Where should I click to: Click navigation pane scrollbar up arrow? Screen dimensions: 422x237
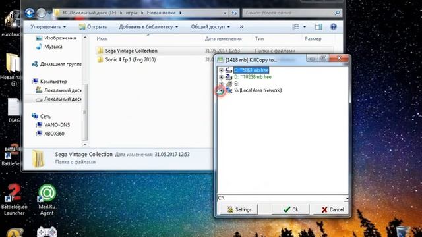click(85, 38)
